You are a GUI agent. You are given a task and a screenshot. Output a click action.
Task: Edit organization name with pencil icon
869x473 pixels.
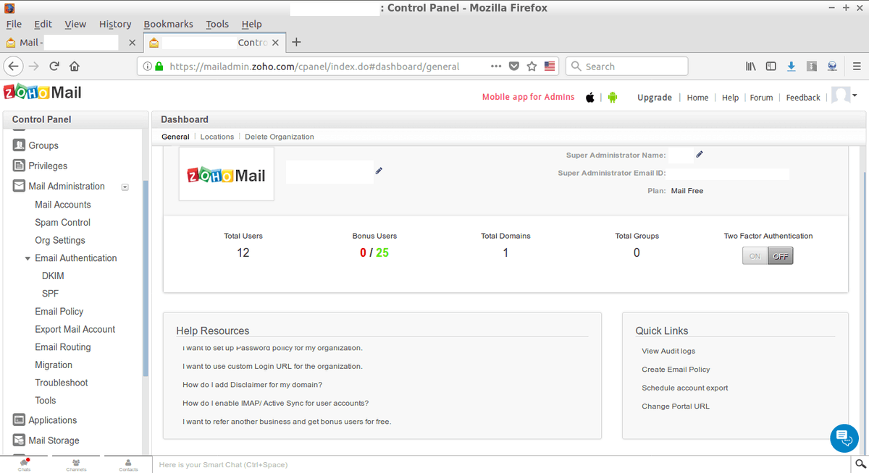pyautogui.click(x=379, y=171)
